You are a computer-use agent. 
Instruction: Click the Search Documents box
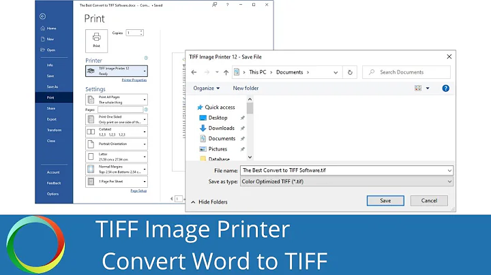(406, 72)
